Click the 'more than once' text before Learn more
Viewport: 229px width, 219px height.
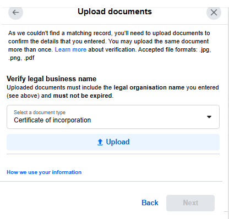[31, 49]
